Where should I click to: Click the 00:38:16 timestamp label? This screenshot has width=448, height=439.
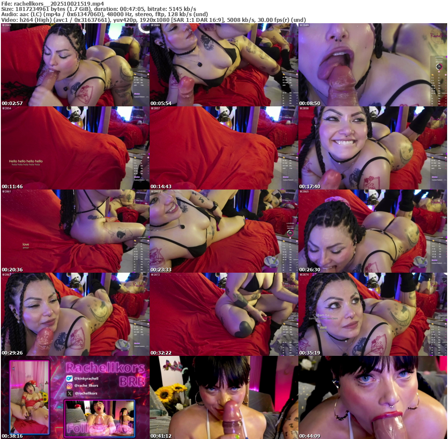[12, 436]
